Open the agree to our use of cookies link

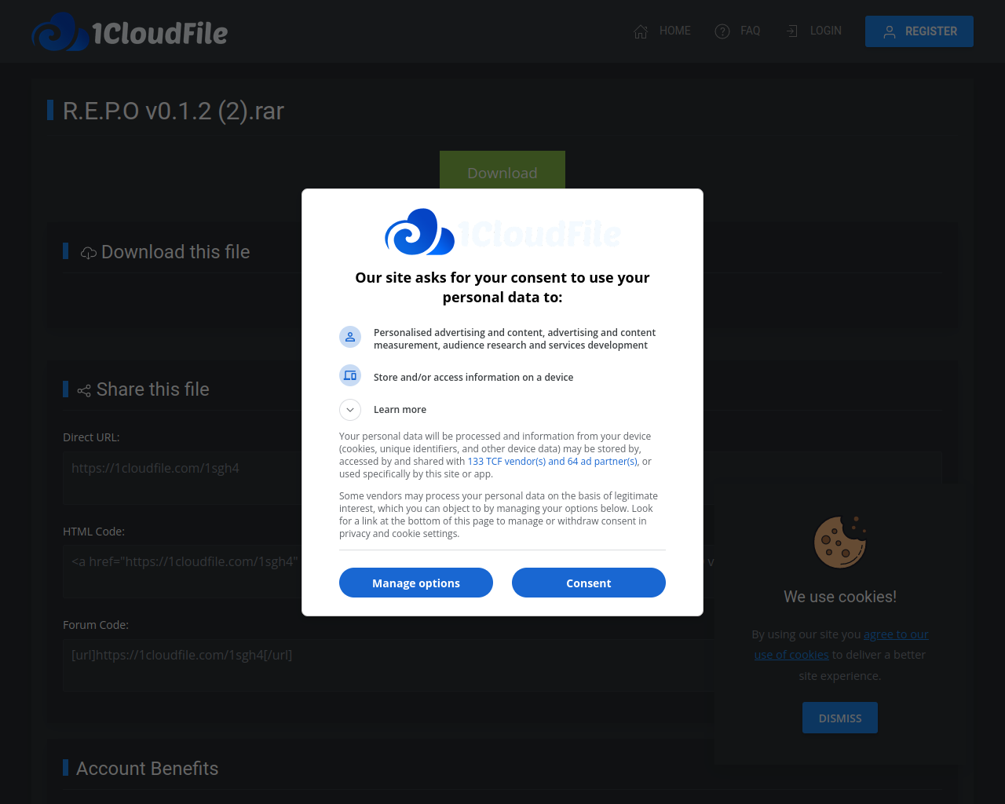[841, 645]
